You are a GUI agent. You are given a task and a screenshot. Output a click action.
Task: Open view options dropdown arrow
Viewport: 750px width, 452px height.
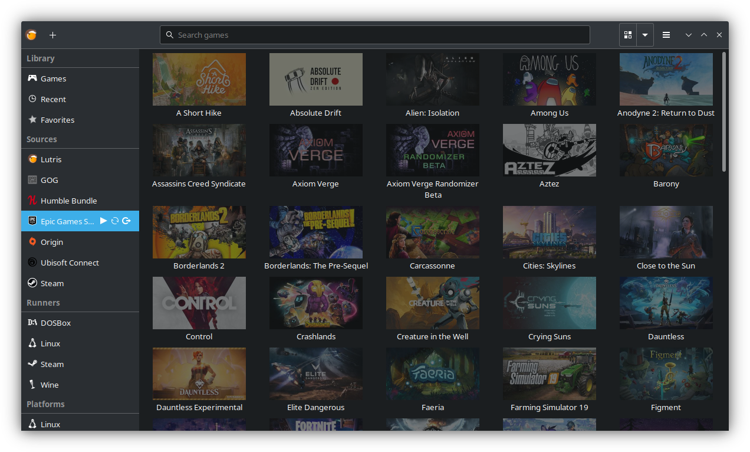click(645, 35)
